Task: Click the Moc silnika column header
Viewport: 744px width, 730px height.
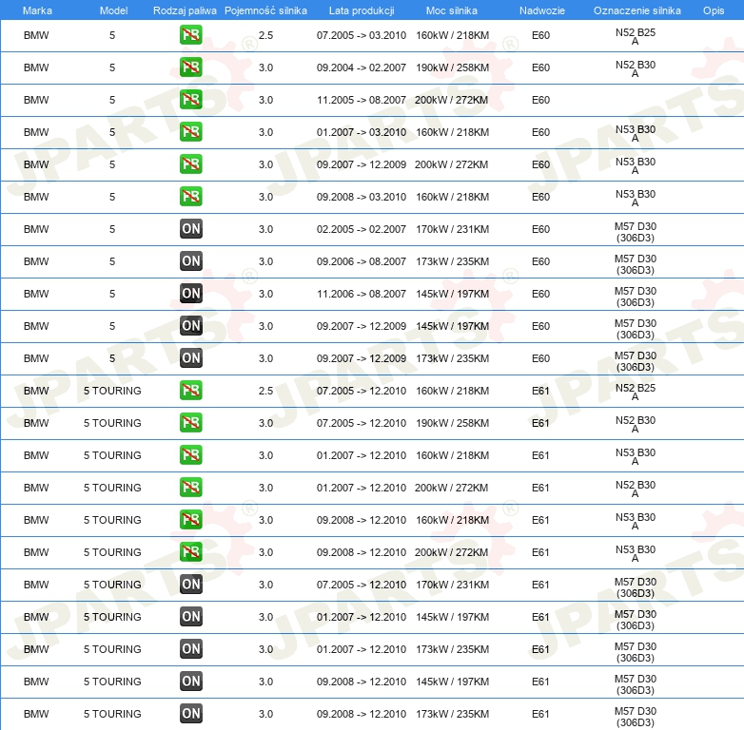Action: [x=452, y=10]
